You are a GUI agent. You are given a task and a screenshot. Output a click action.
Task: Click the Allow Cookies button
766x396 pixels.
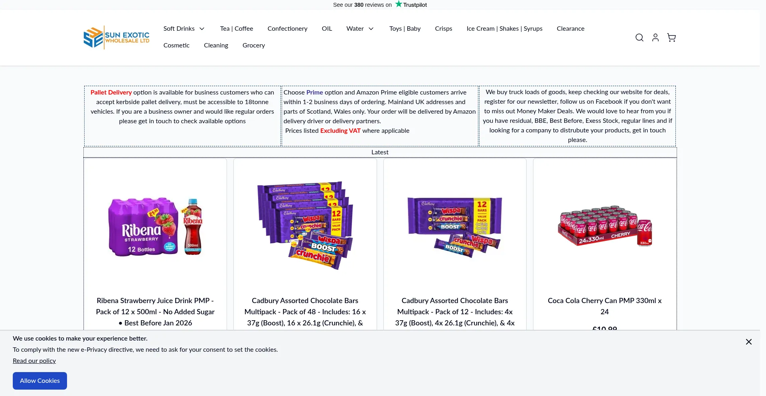pos(40,381)
